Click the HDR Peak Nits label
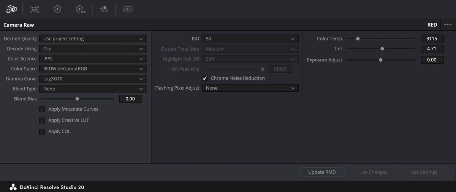Screen dimensions: 456x192 coord(184,69)
